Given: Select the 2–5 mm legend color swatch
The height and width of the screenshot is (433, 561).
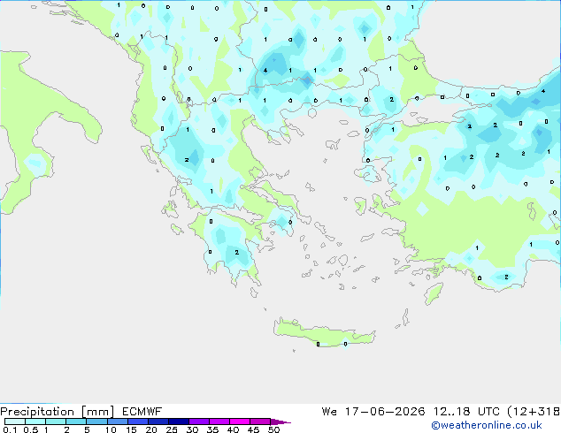Looking at the screenshot, I should click(76, 422).
